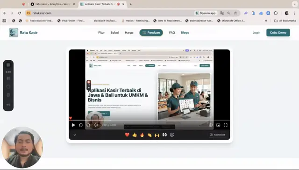Screen dimensions: 299x170
Task: React with the eyes emoji
Action: point(164,135)
